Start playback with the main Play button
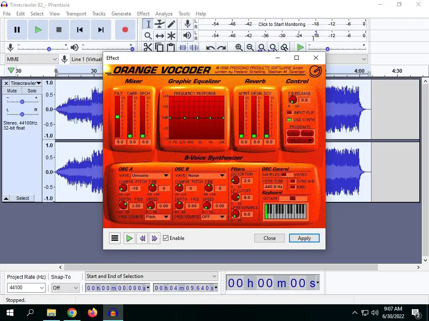 click(x=38, y=30)
